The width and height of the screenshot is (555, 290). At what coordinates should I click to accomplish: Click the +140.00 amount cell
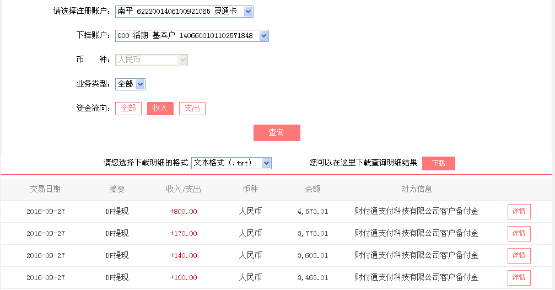coord(184,256)
